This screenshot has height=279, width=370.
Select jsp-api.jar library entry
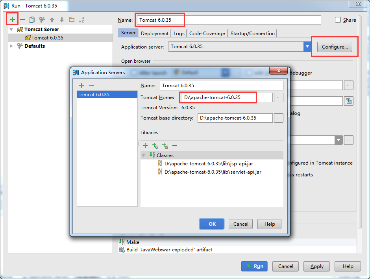tap(209, 163)
